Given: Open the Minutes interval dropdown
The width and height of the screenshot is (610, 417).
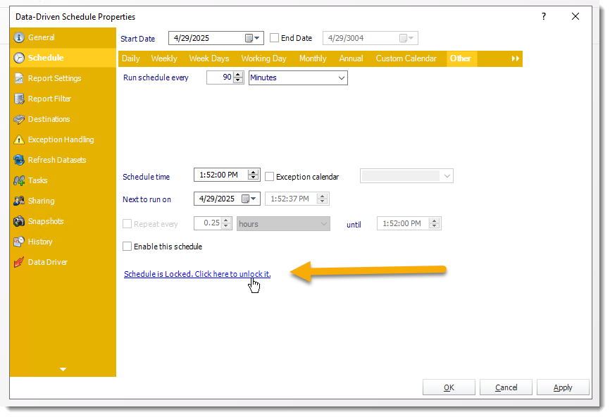Looking at the screenshot, I should tap(343, 77).
